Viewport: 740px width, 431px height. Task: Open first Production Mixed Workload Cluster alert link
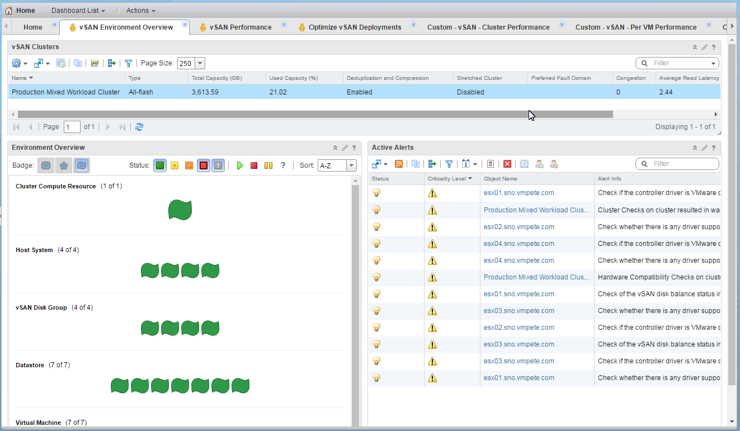pyautogui.click(x=536, y=210)
